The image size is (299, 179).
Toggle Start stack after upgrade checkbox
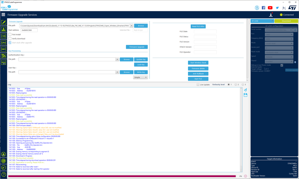pos(10,43)
